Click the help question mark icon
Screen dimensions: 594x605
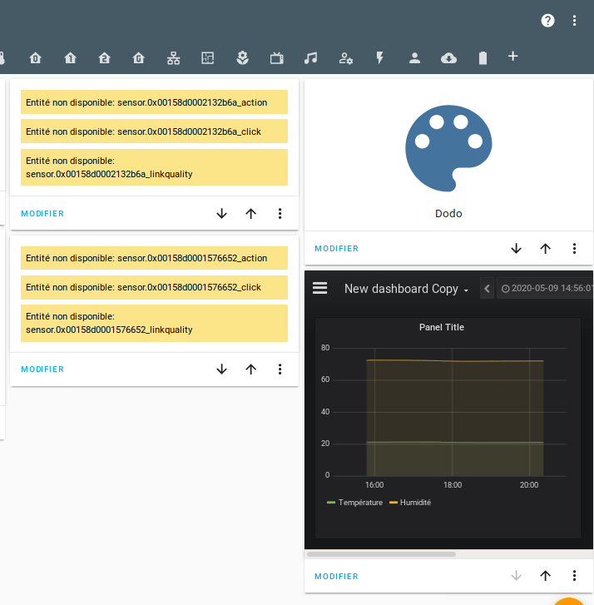pyautogui.click(x=547, y=21)
